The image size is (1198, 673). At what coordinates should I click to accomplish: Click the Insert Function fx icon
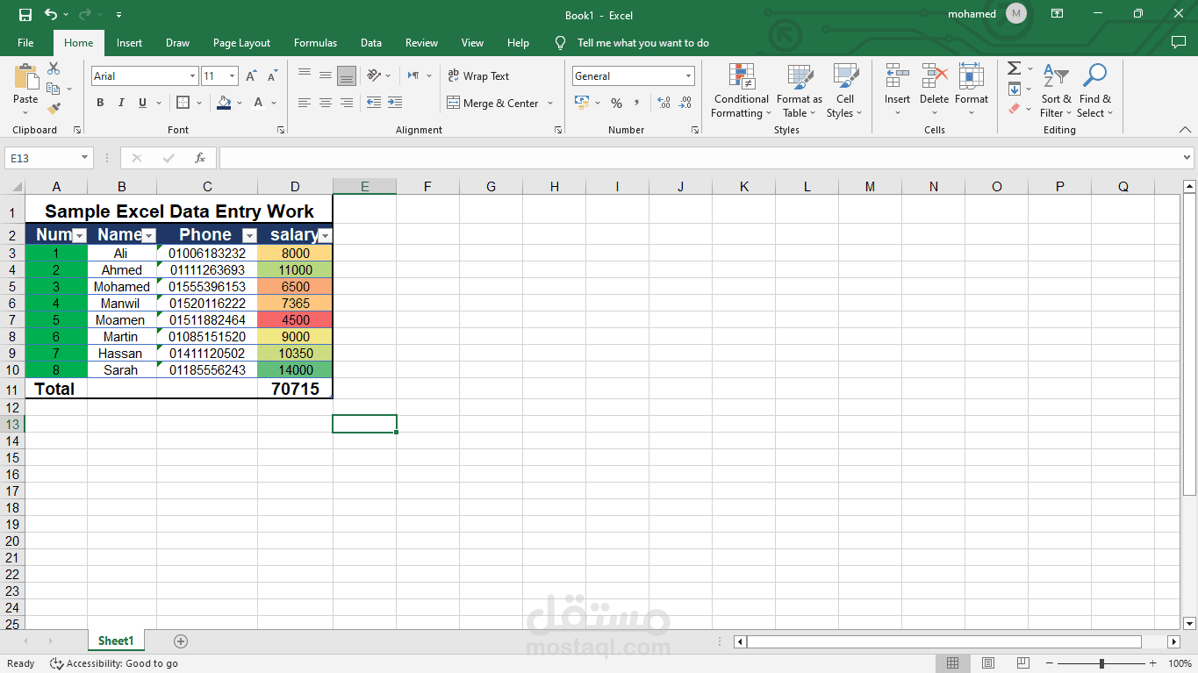(x=200, y=158)
